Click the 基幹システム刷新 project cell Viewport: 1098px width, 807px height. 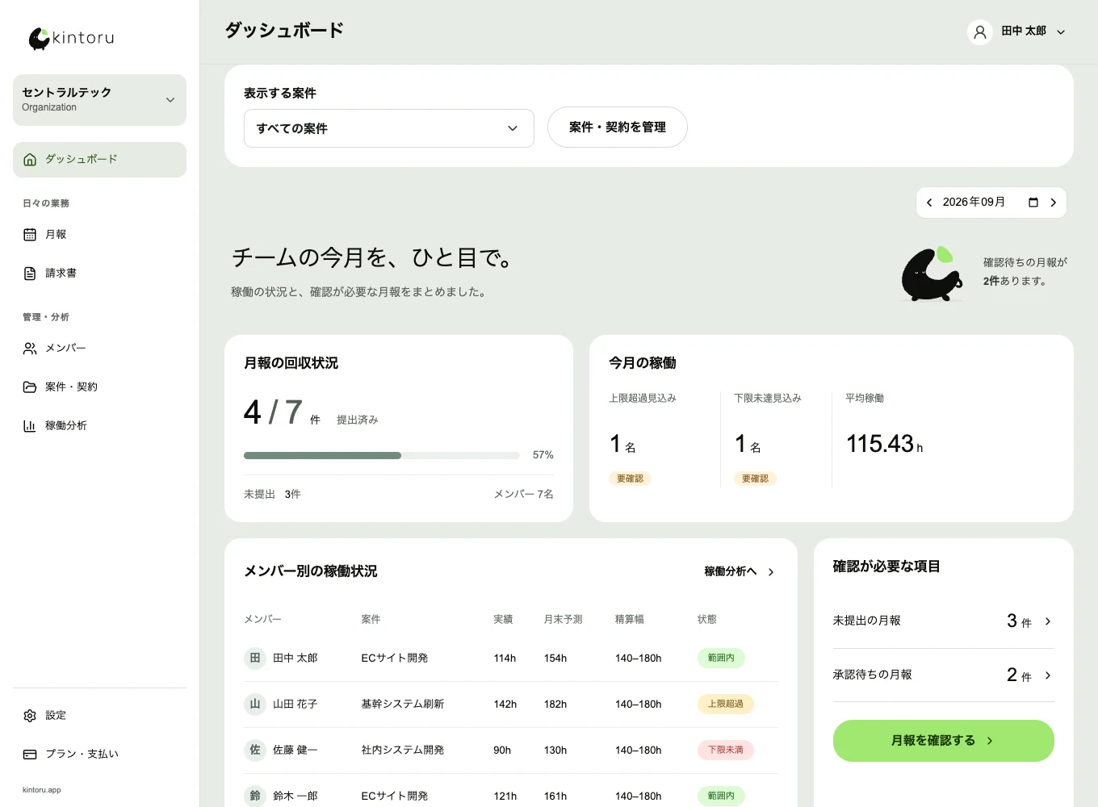403,705
